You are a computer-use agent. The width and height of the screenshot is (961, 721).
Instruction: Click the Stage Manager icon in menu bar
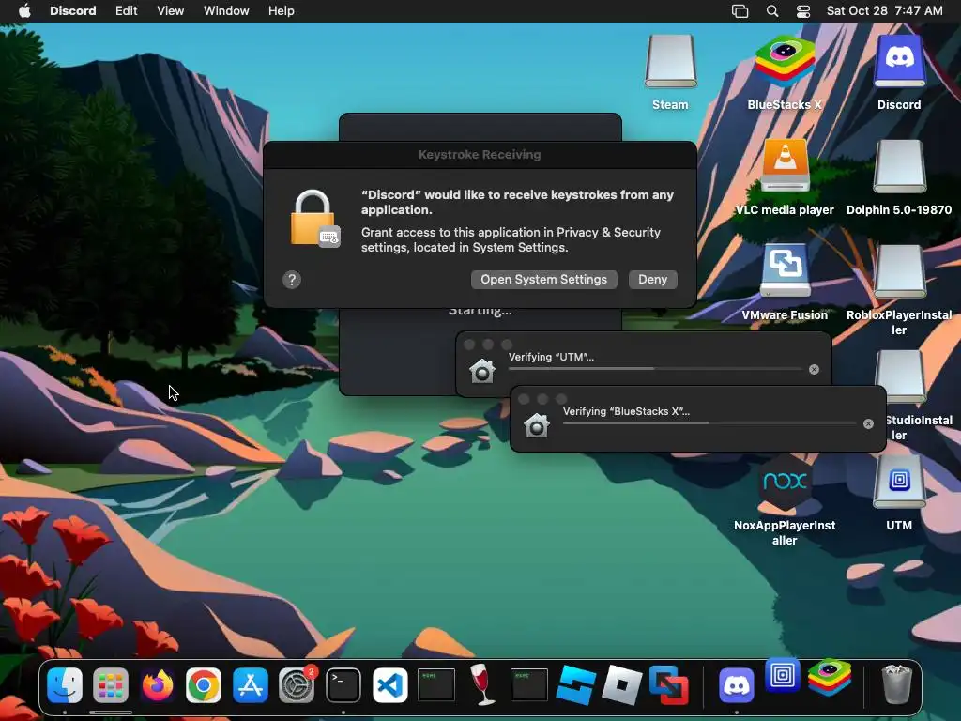[740, 11]
